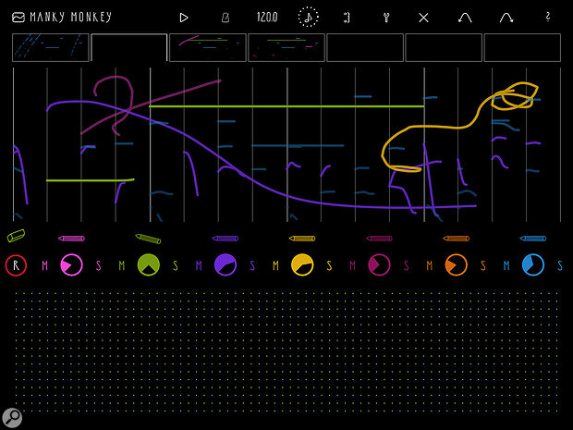Viewport: 573px width, 430px height.
Task: Toggle the loop bracket icon
Action: click(347, 18)
